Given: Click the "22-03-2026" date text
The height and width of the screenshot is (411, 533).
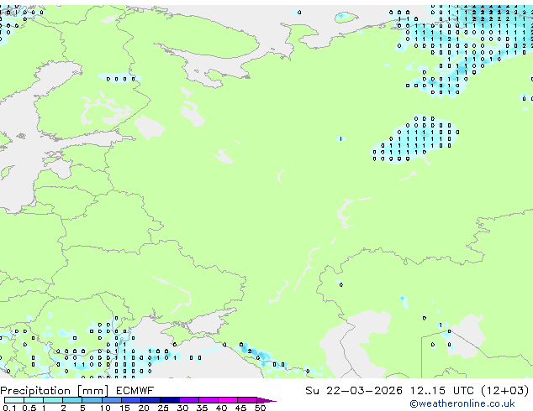Looking at the screenshot, I should point(364,391).
